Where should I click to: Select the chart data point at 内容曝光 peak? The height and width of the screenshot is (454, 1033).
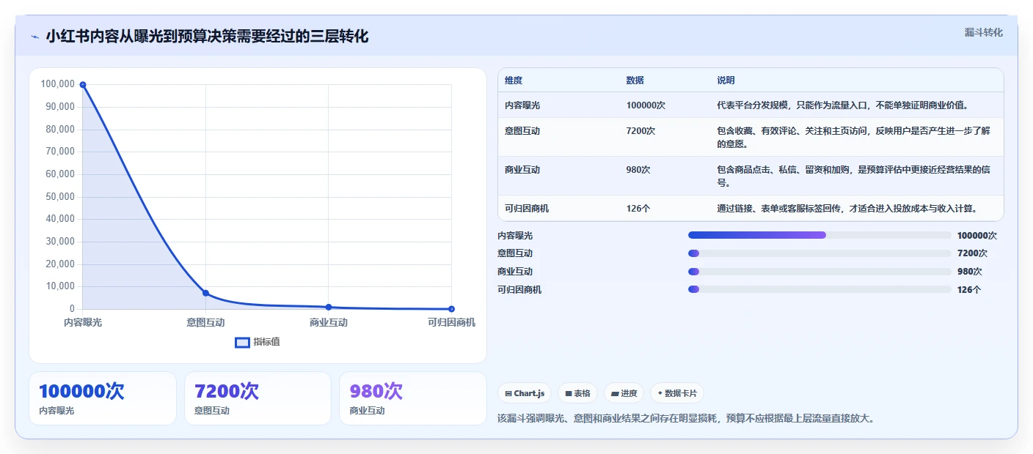tap(83, 85)
